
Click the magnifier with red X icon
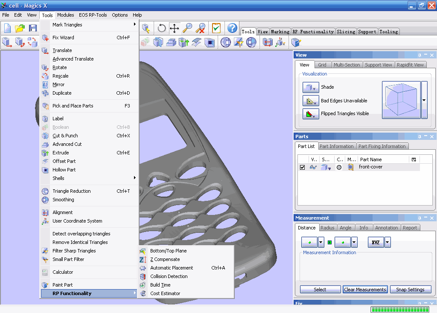click(201, 28)
